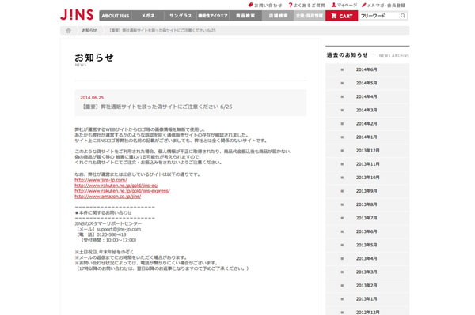475x315 pixels.
Task: Open the 2013年8月 archive
Action: click(367, 204)
